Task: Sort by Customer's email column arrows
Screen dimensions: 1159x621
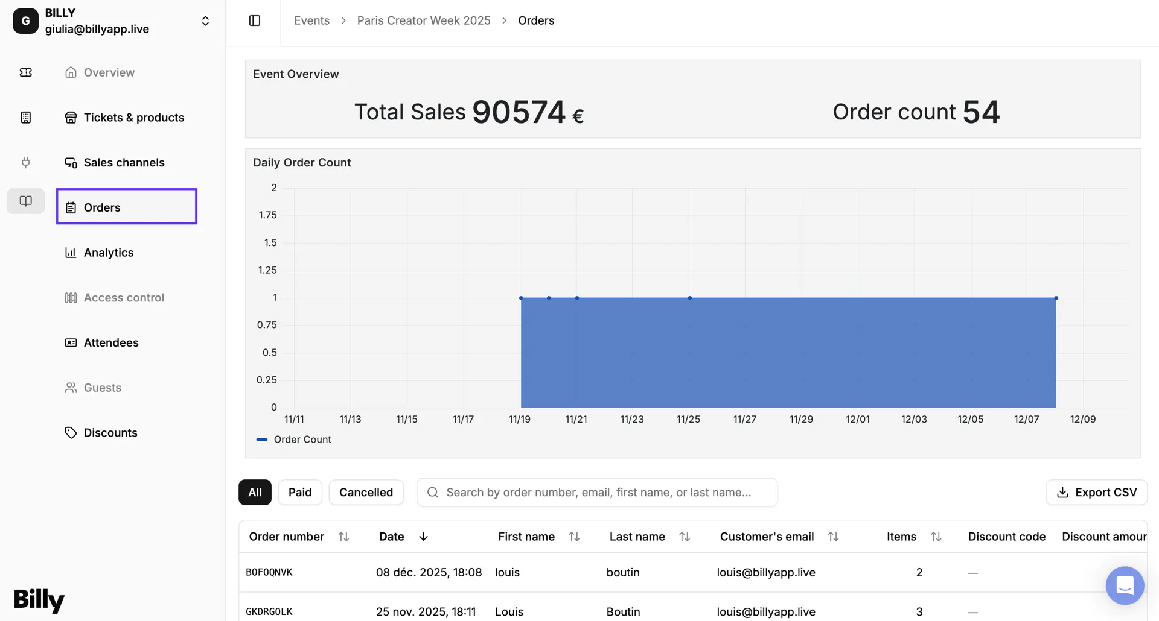Action: click(x=833, y=537)
